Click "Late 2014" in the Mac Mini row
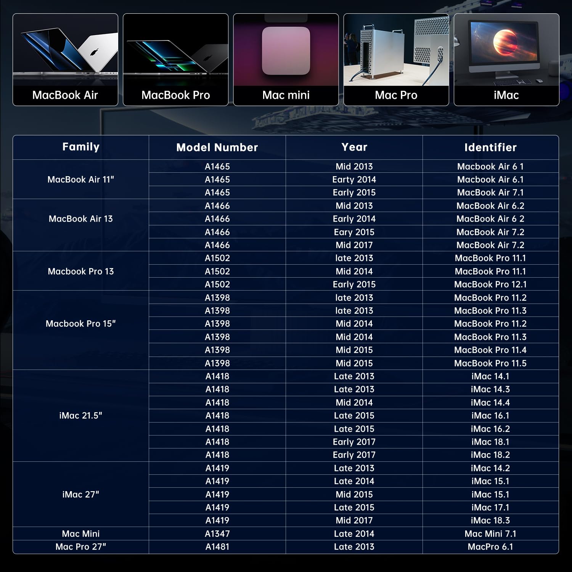 pyautogui.click(x=354, y=533)
